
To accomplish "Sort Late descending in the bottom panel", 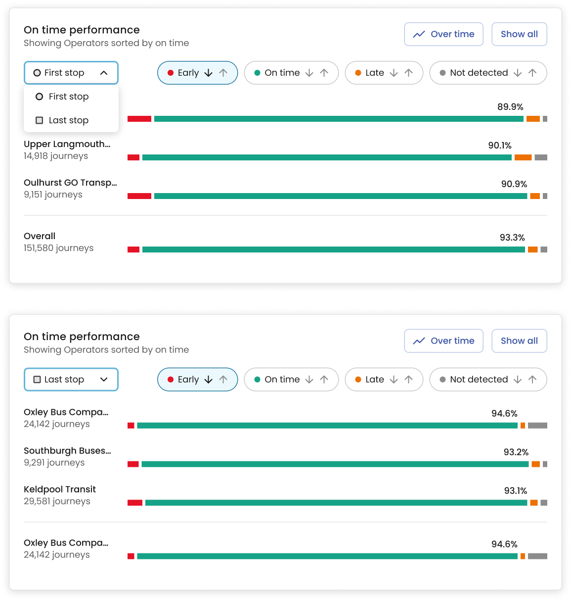I will point(394,380).
